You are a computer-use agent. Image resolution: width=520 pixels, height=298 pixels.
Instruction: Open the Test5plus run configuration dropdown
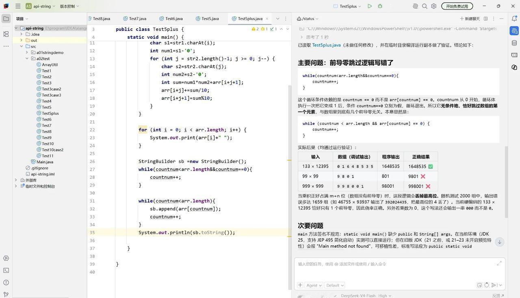(347, 6)
